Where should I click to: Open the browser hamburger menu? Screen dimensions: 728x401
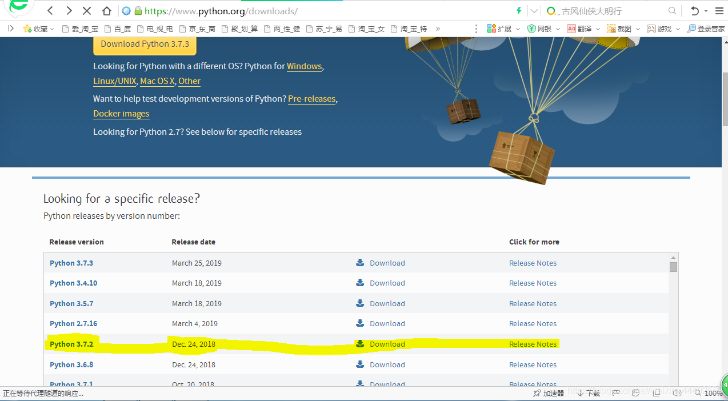[x=719, y=11]
